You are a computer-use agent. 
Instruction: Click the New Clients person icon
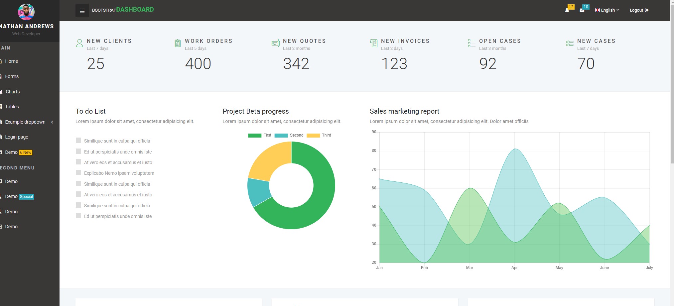(x=79, y=43)
